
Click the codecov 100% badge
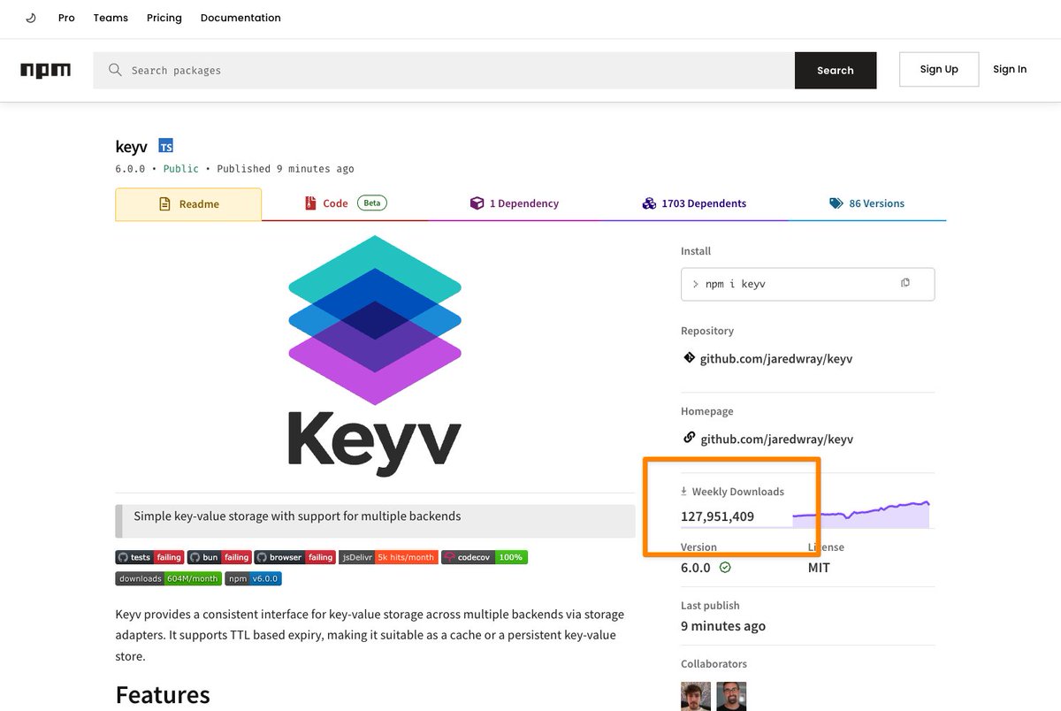tap(484, 557)
